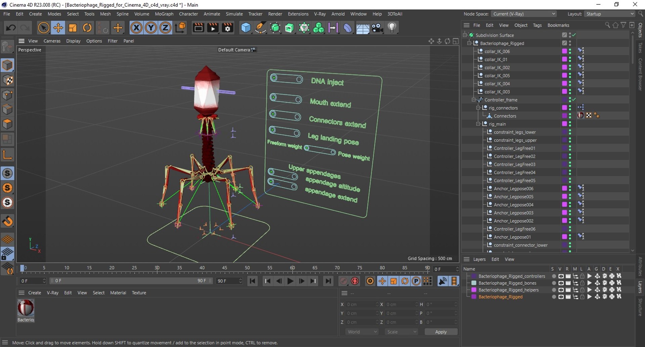Enable Autokeying button
The height and width of the screenshot is (347, 645).
pos(355,281)
